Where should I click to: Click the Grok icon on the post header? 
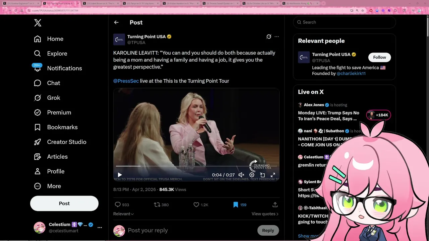tap(268, 36)
